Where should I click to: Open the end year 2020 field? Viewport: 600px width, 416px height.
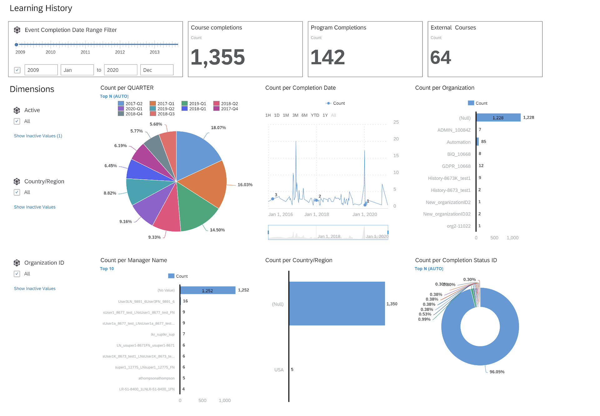121,70
